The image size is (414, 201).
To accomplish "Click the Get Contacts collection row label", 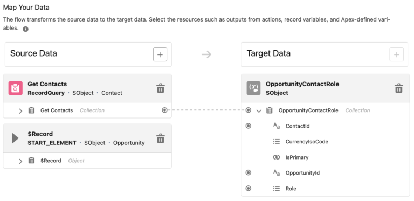I will (x=57, y=110).
